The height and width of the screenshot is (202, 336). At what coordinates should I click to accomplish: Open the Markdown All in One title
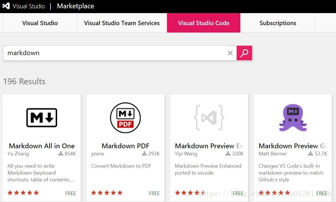[42, 146]
